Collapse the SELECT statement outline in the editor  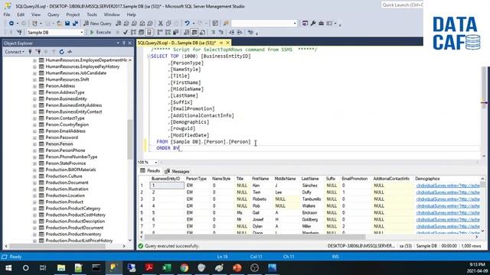[x=149, y=57]
